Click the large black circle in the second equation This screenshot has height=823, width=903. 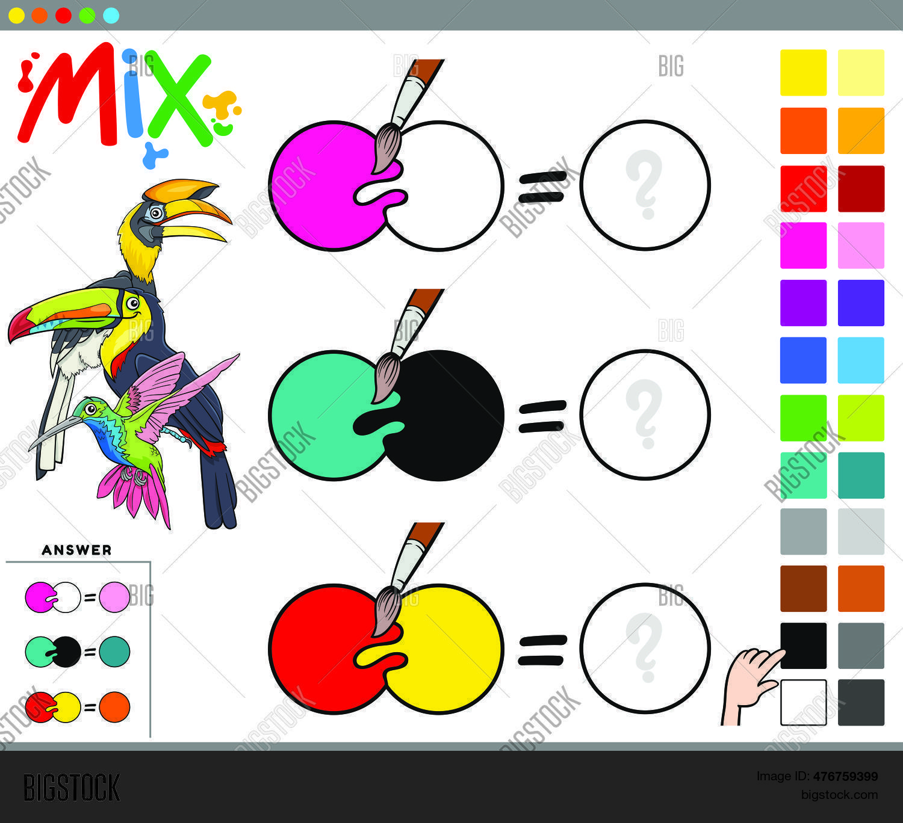pos(451,415)
